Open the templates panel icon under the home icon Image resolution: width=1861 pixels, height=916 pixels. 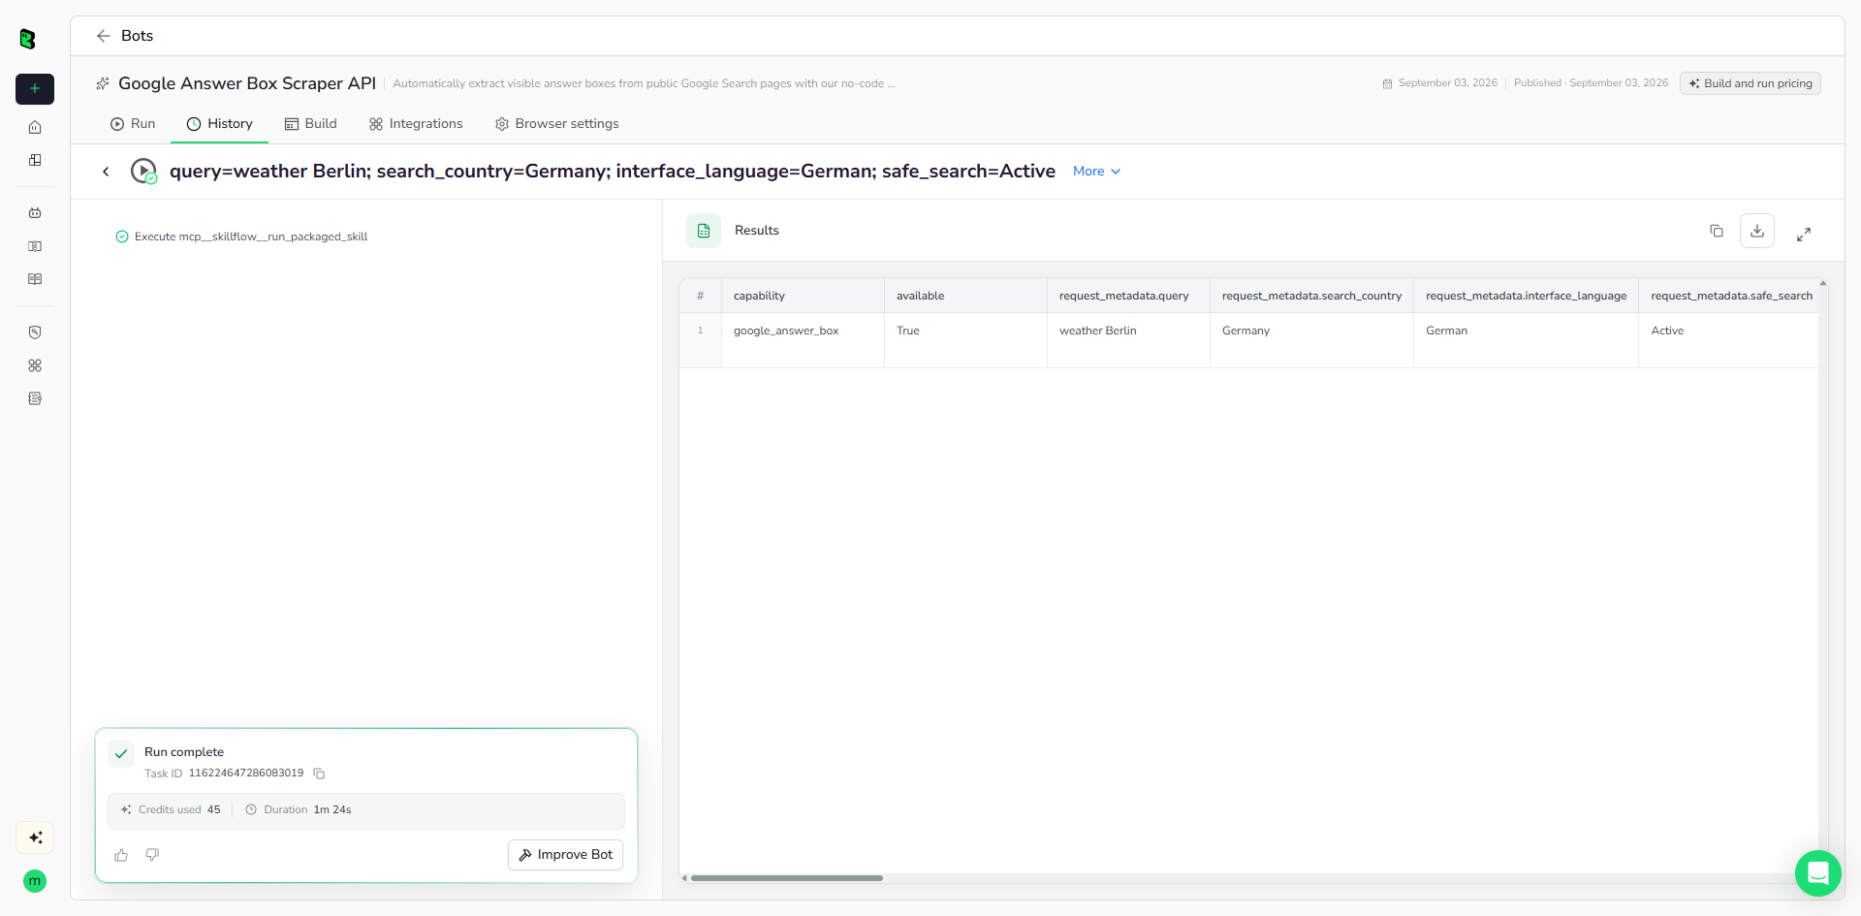pos(35,160)
